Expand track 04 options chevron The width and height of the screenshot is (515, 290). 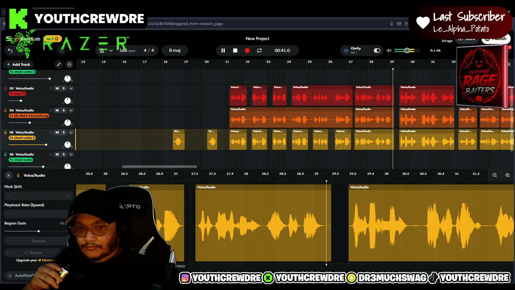(x=71, y=110)
